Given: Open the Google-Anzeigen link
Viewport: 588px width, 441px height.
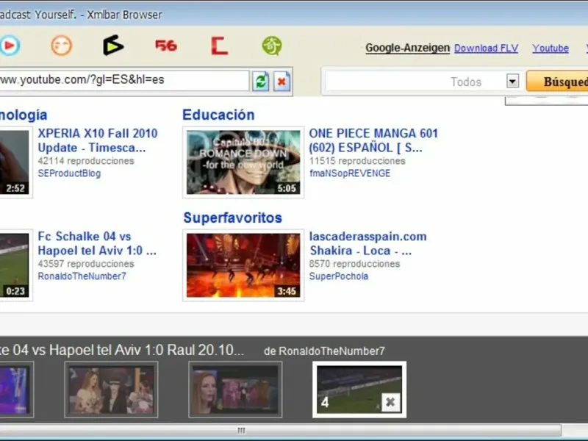Looking at the screenshot, I should click(408, 48).
